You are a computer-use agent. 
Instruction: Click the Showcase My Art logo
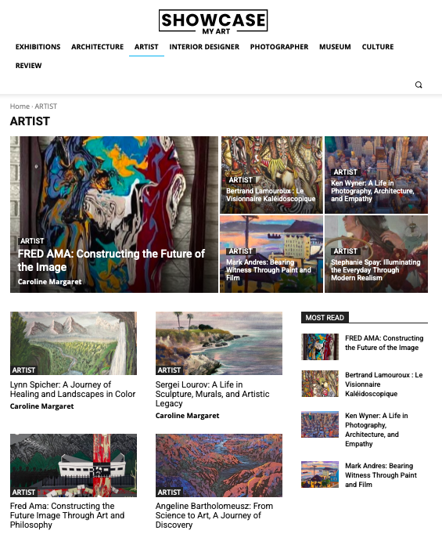click(x=214, y=22)
